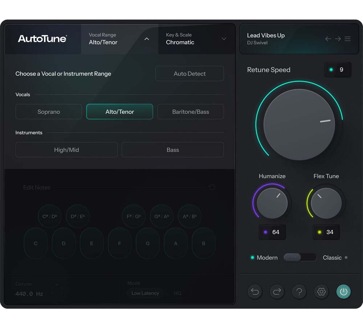The width and height of the screenshot is (363, 327).
Task: Click the Auto Detect button
Action: (x=189, y=74)
